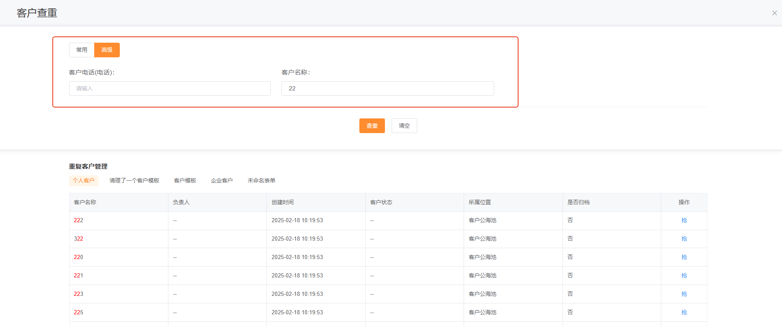Screen dimensions: 782x326
Task: Click the 客户名称 input field
Action: 387,88
